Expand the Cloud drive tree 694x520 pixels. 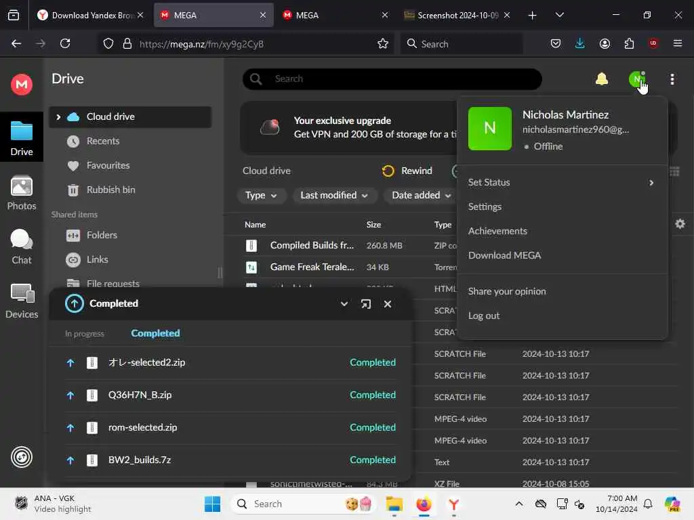point(58,116)
